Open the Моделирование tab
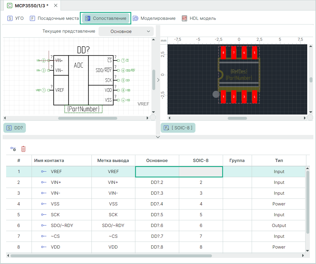Screen dimensions: 316x264 (x=154, y=18)
